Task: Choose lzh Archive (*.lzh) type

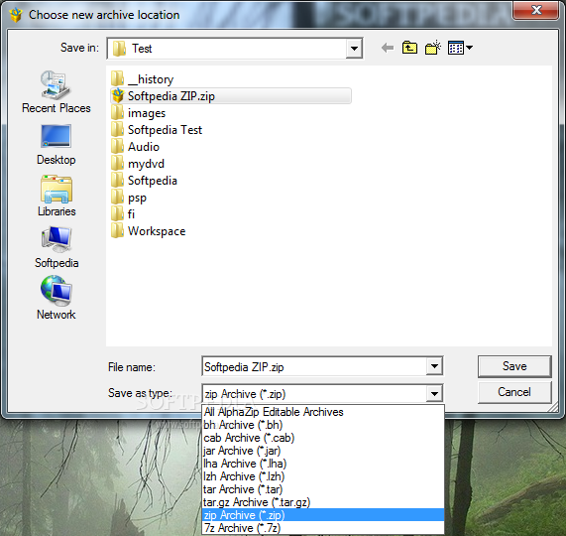Action: point(323,476)
